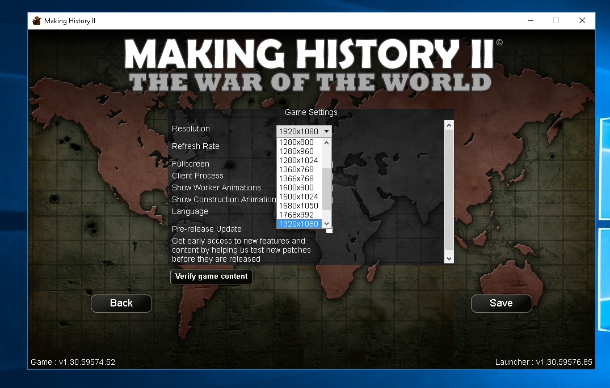Click Verify game content button
This screenshot has width=610, height=388.
212,276
